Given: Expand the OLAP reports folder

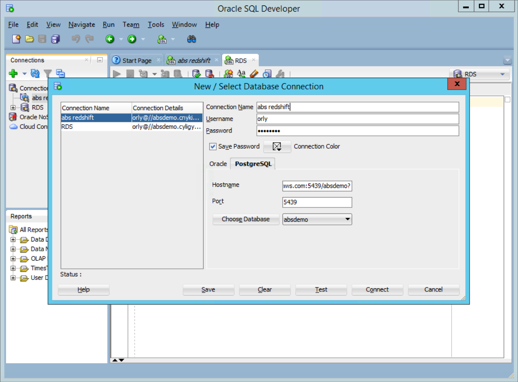Looking at the screenshot, I should pyautogui.click(x=13, y=259).
